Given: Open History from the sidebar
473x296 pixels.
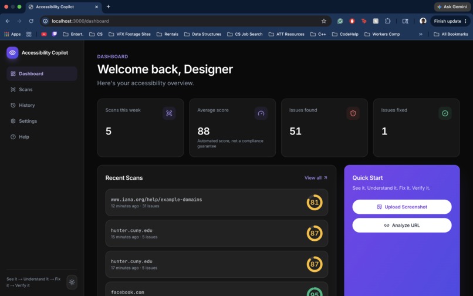Looking at the screenshot, I should coord(42,105).
